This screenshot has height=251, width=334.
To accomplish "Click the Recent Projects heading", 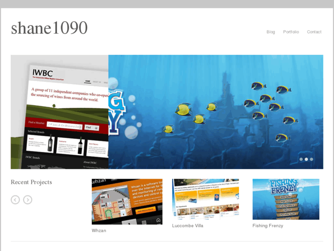I will tap(31, 182).
